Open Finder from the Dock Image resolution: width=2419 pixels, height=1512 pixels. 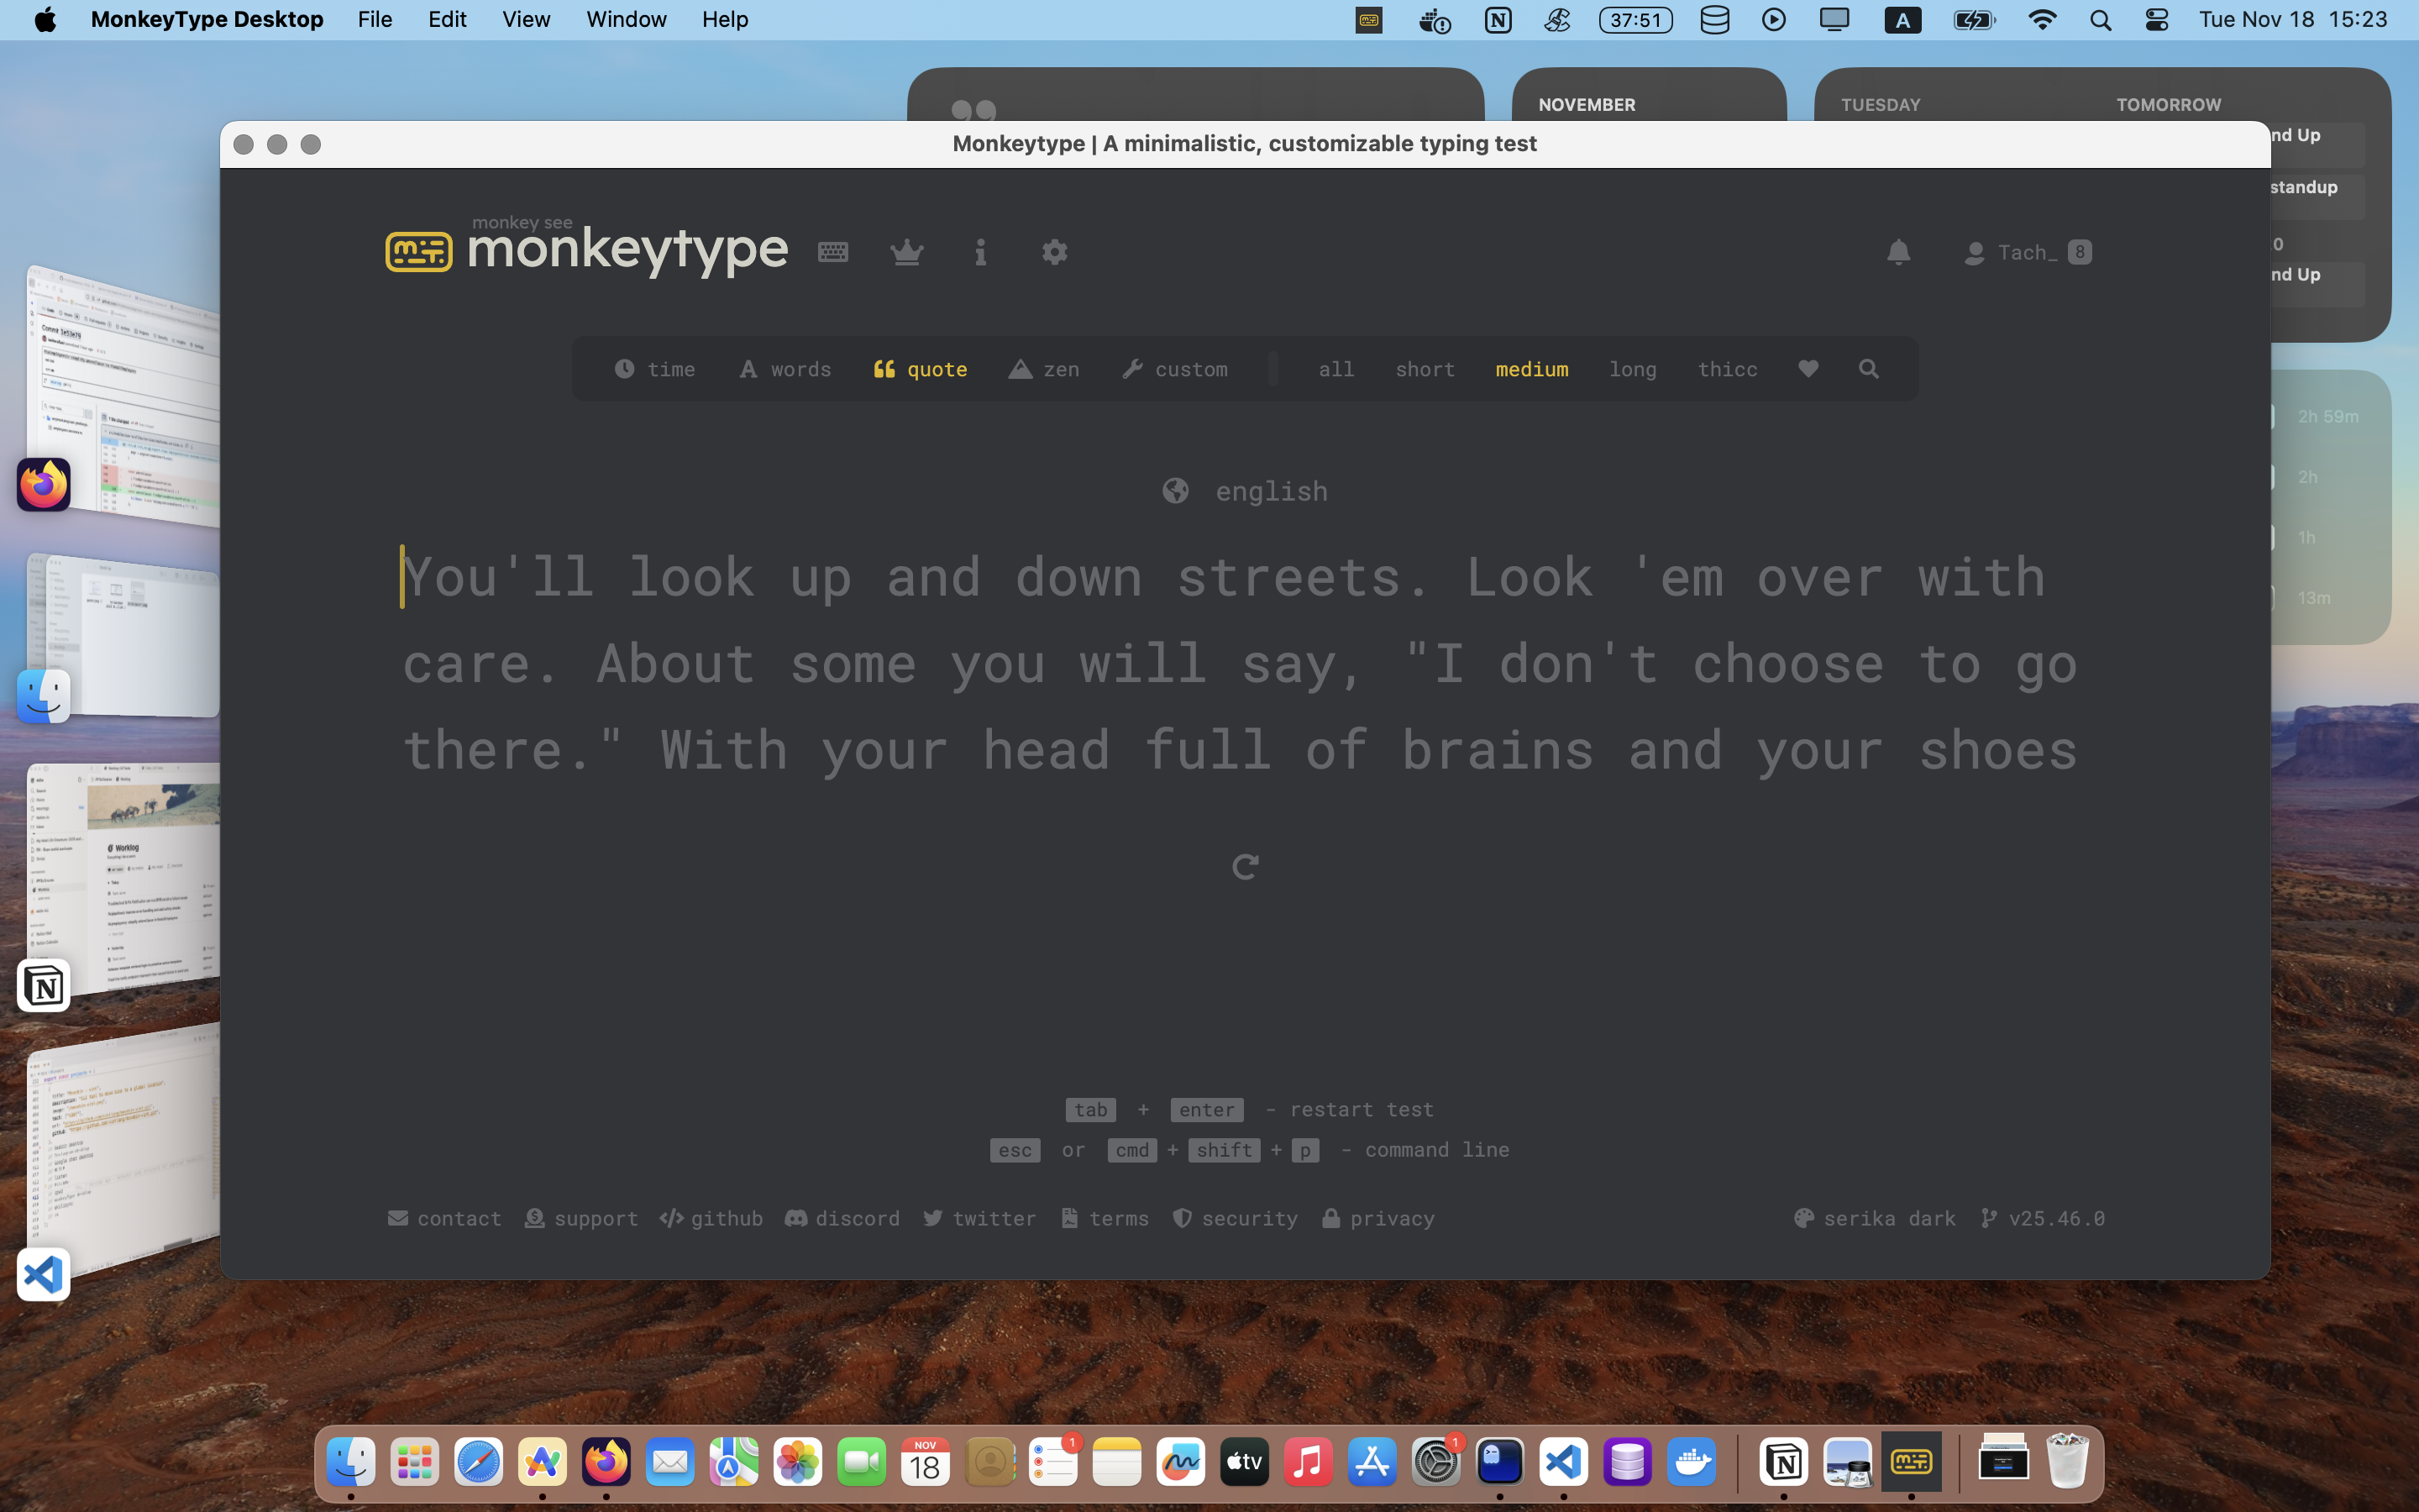pyautogui.click(x=351, y=1462)
